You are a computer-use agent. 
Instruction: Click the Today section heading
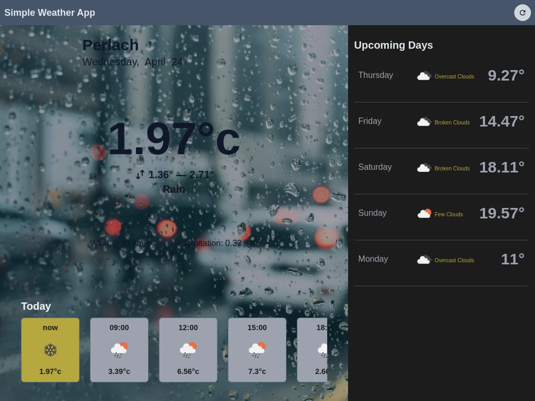click(x=36, y=306)
